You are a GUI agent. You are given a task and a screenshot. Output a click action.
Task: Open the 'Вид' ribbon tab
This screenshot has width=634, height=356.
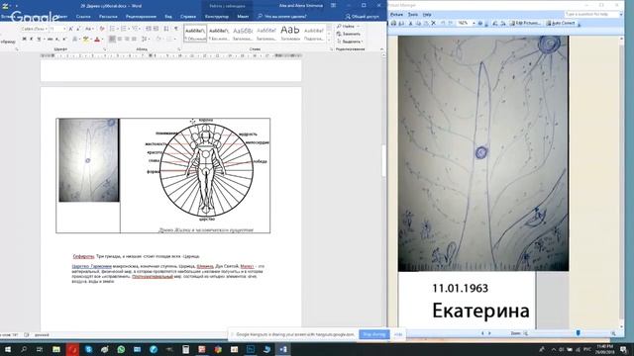click(x=168, y=17)
